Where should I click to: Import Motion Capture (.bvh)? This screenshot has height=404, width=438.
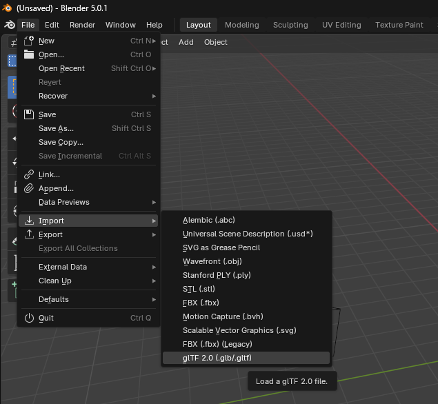(x=246, y=316)
